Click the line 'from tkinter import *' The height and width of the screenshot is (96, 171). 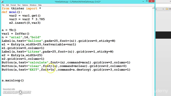tap(21, 8)
